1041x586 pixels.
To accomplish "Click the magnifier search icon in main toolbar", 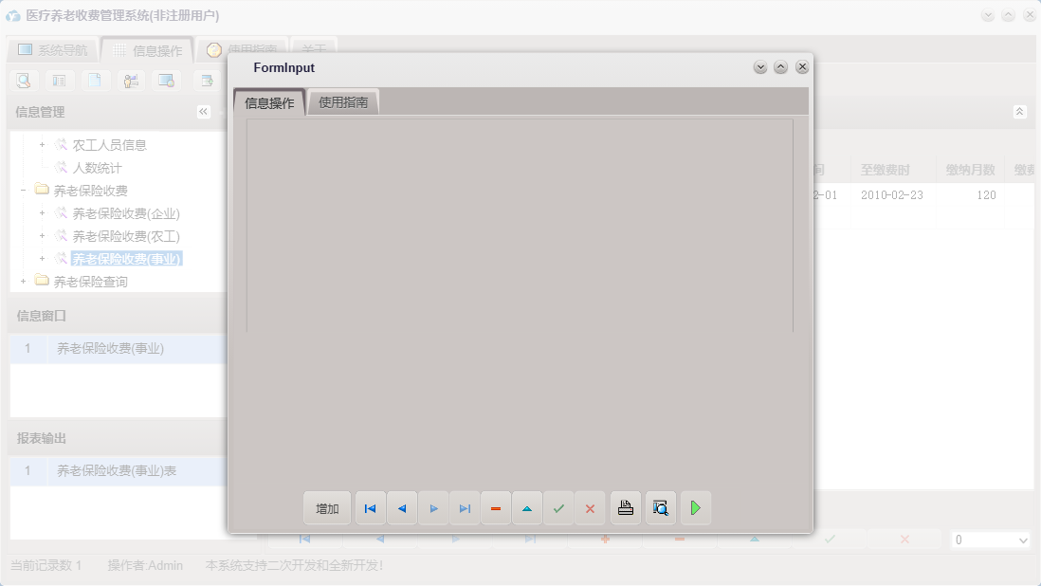I will pyautogui.click(x=24, y=81).
